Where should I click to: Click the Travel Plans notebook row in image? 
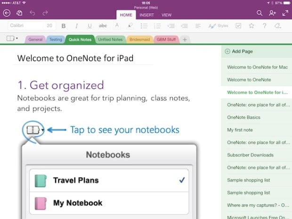(x=109, y=180)
